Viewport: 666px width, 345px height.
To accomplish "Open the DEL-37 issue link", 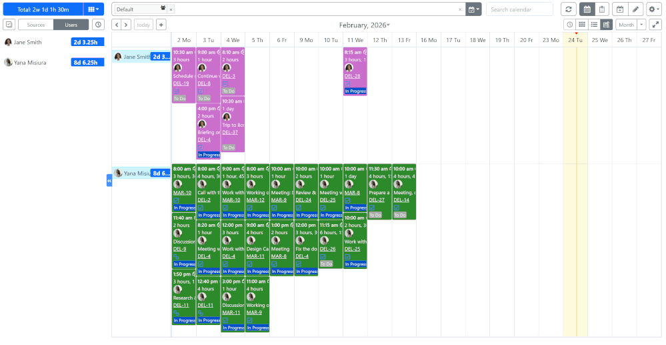I will 230,132.
